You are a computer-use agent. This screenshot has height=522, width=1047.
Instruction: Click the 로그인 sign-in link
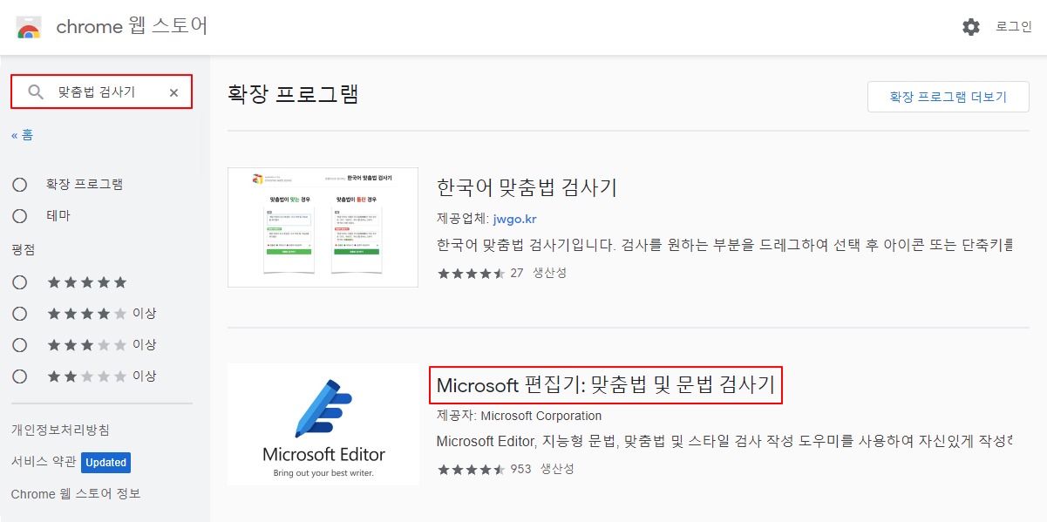point(1014,27)
